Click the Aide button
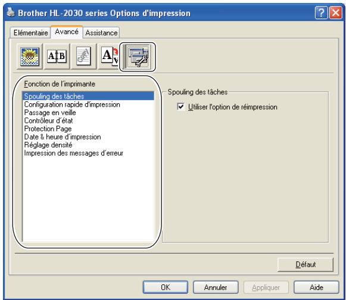 pyautogui.click(x=316, y=287)
